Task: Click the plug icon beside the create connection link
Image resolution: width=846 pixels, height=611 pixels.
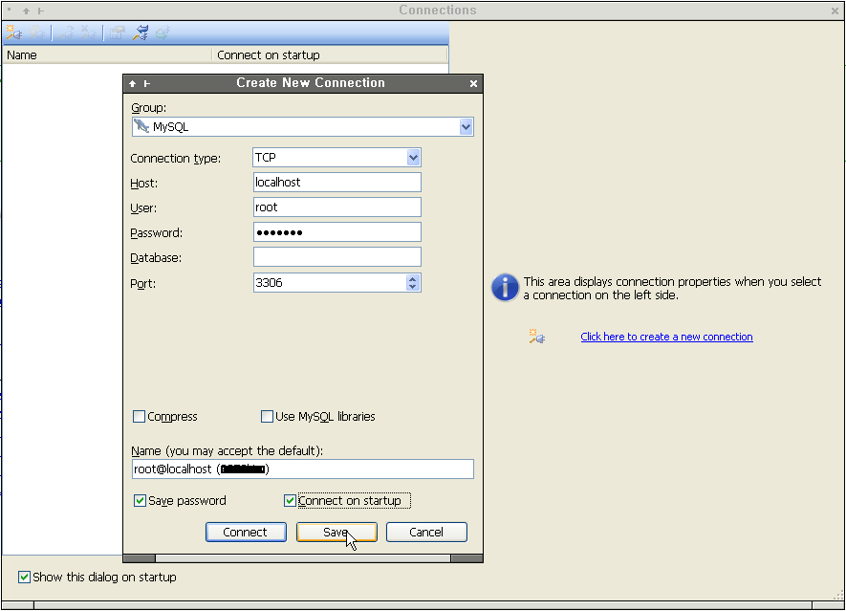Action: pyautogui.click(x=537, y=337)
